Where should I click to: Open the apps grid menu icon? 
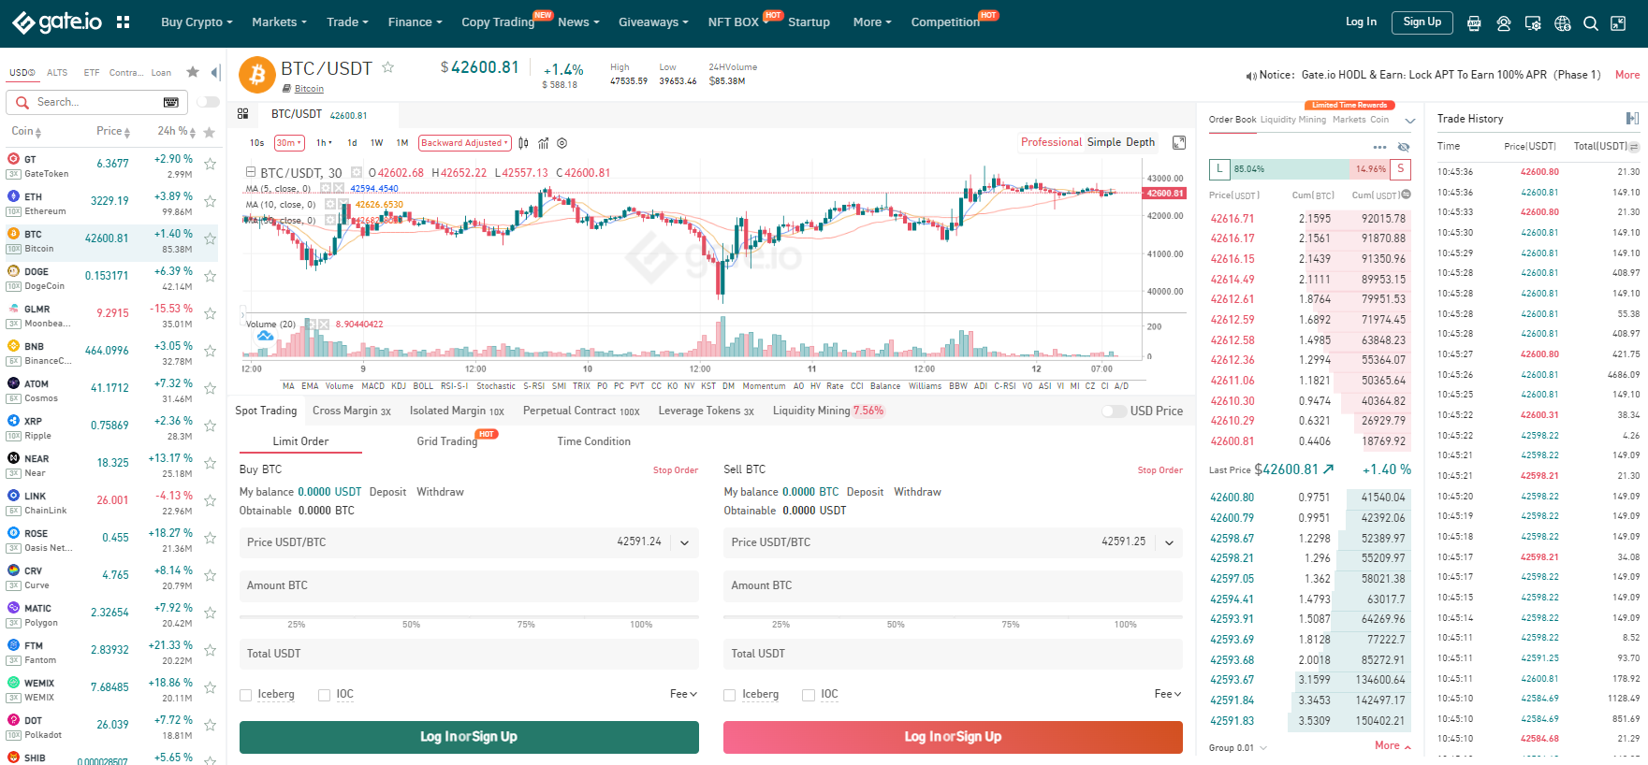click(x=123, y=22)
